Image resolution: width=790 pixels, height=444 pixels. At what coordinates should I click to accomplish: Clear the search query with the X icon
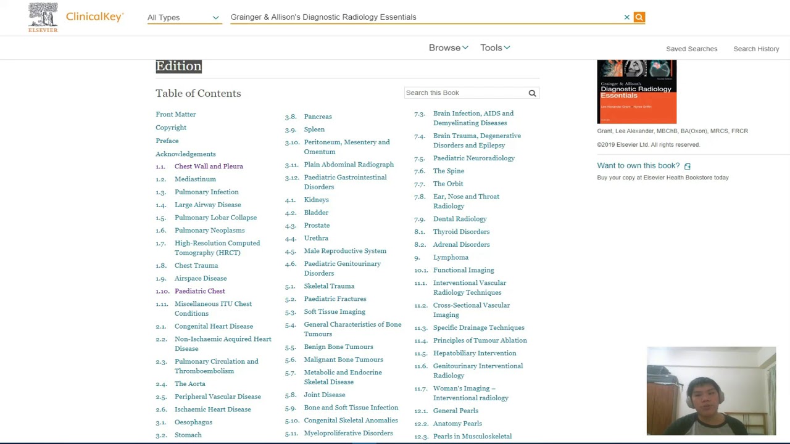tap(626, 17)
